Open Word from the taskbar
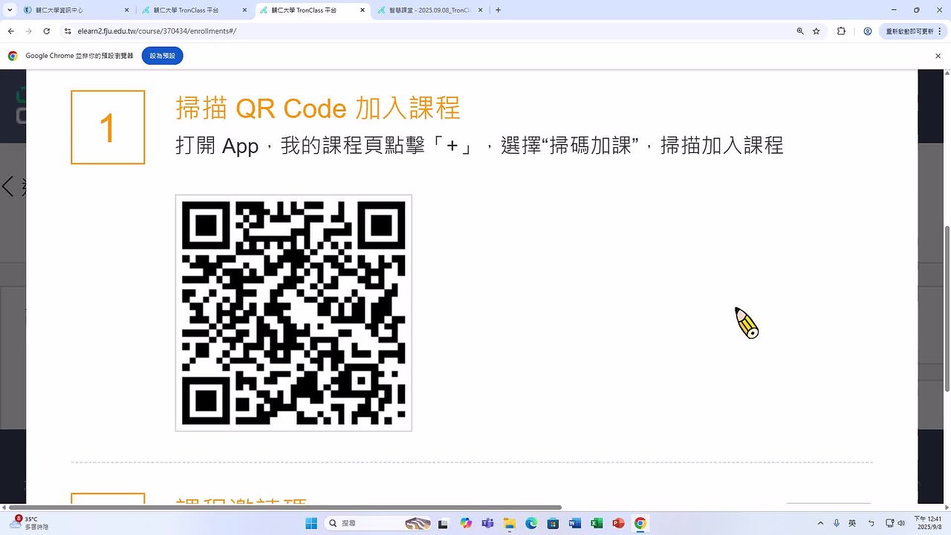This screenshot has height=535, width=951. click(574, 523)
